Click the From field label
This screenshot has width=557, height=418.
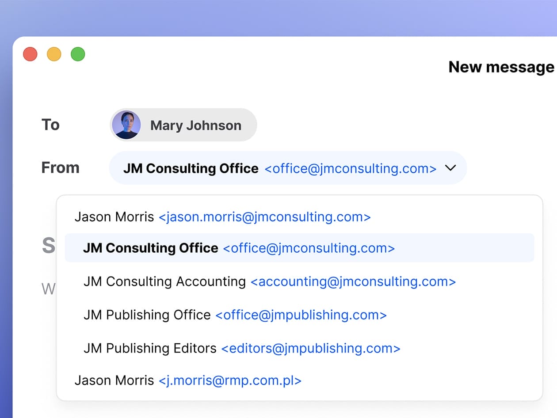60,168
